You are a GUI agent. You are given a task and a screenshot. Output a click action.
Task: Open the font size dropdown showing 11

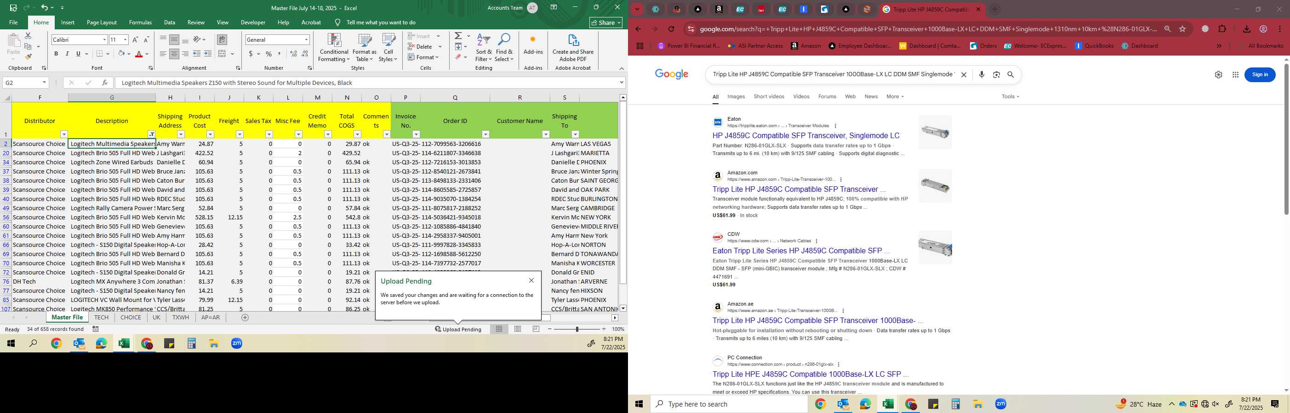tap(125, 39)
